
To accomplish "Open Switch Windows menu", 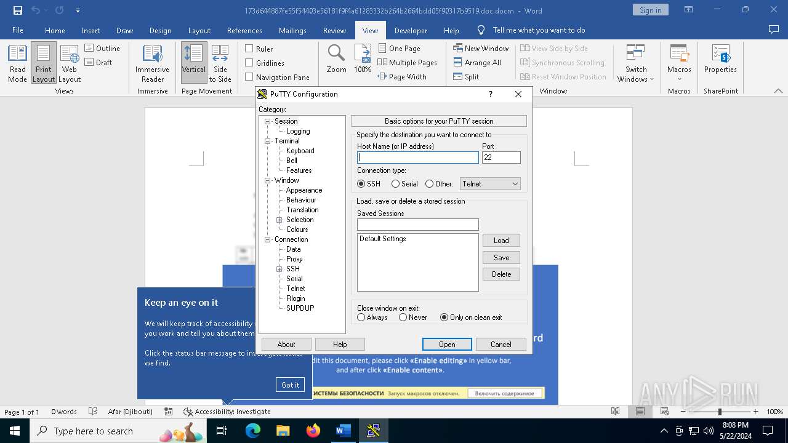I will tap(636, 63).
